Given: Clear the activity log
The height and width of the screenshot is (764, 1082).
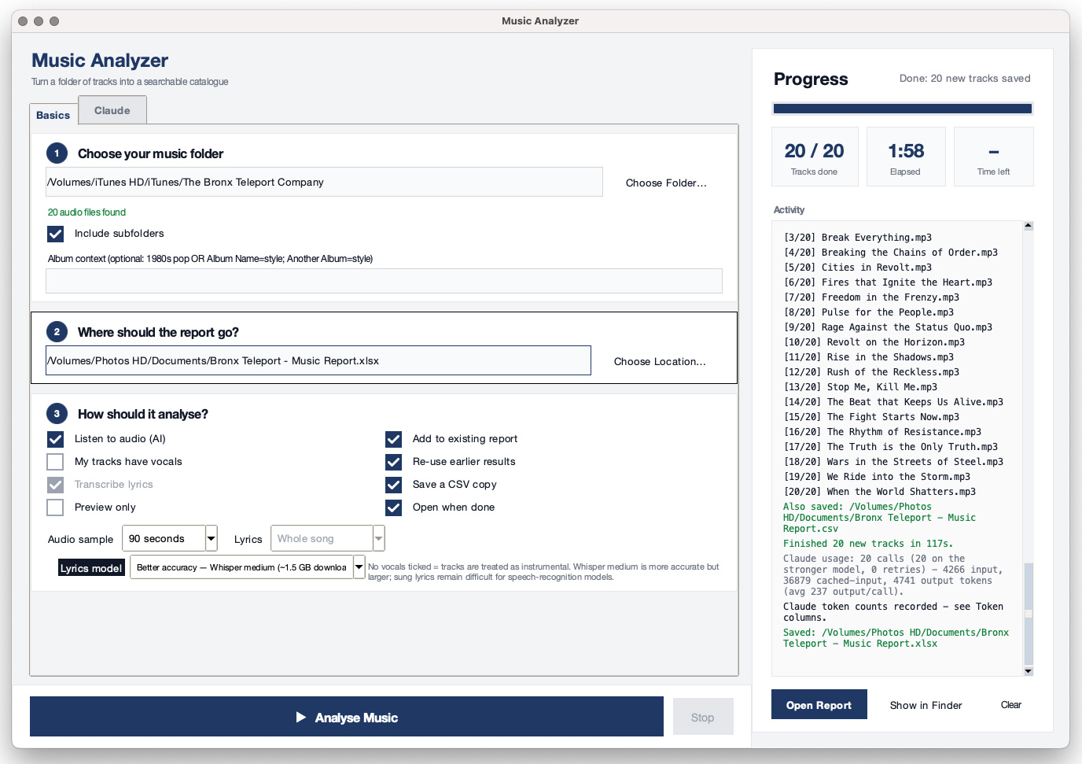Looking at the screenshot, I should point(1011,705).
